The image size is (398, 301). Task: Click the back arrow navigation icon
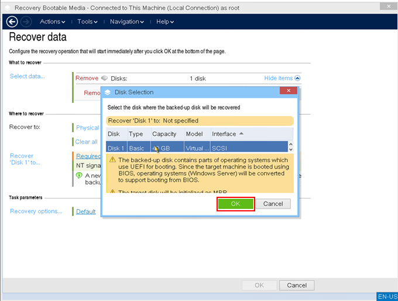point(12,22)
